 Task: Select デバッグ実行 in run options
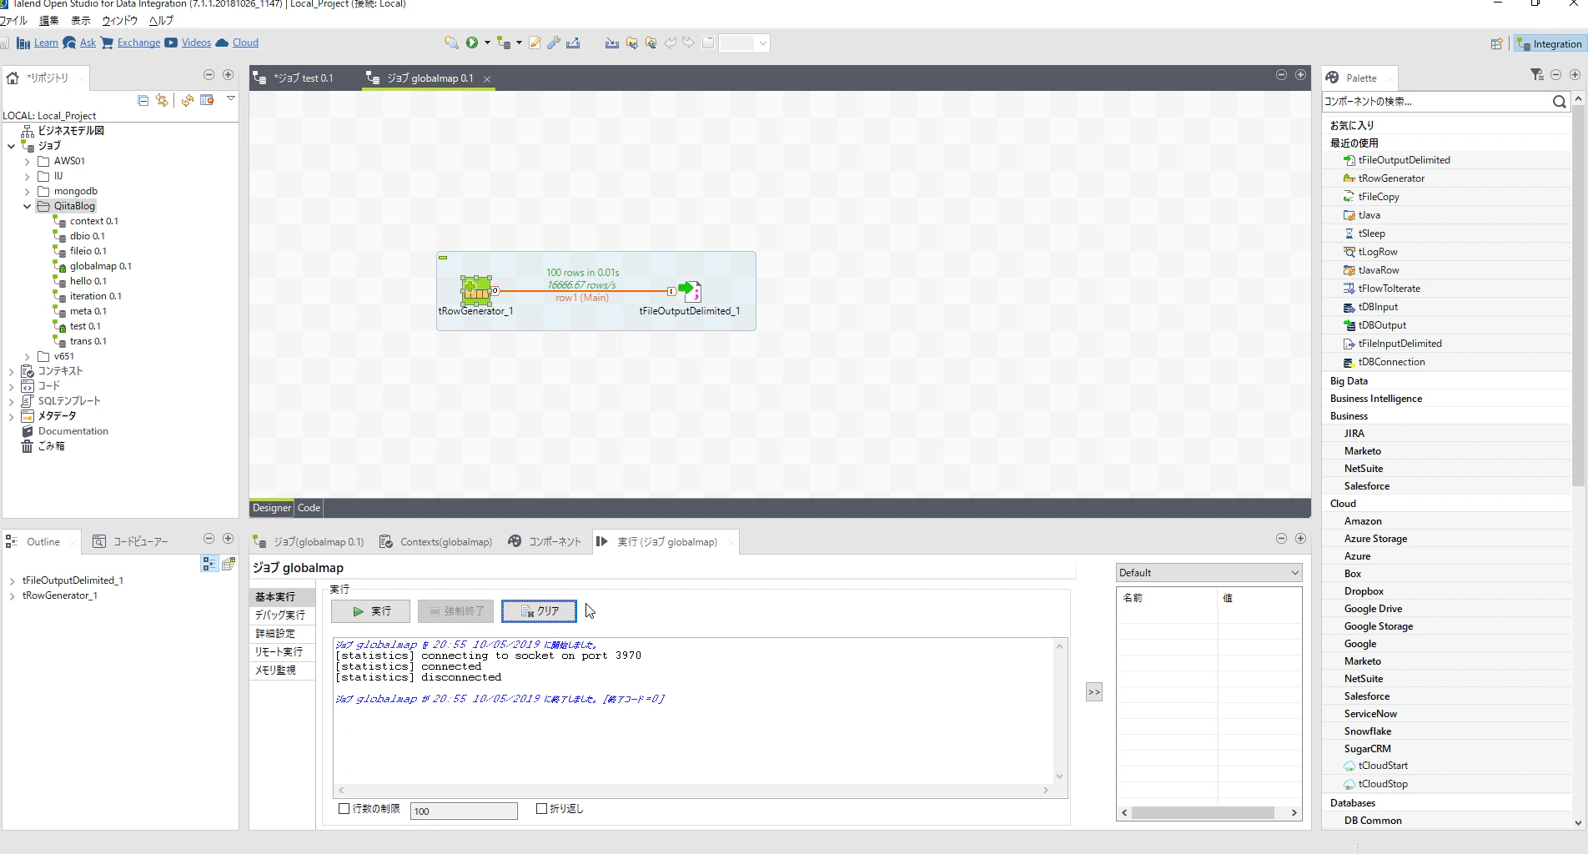coord(281,615)
